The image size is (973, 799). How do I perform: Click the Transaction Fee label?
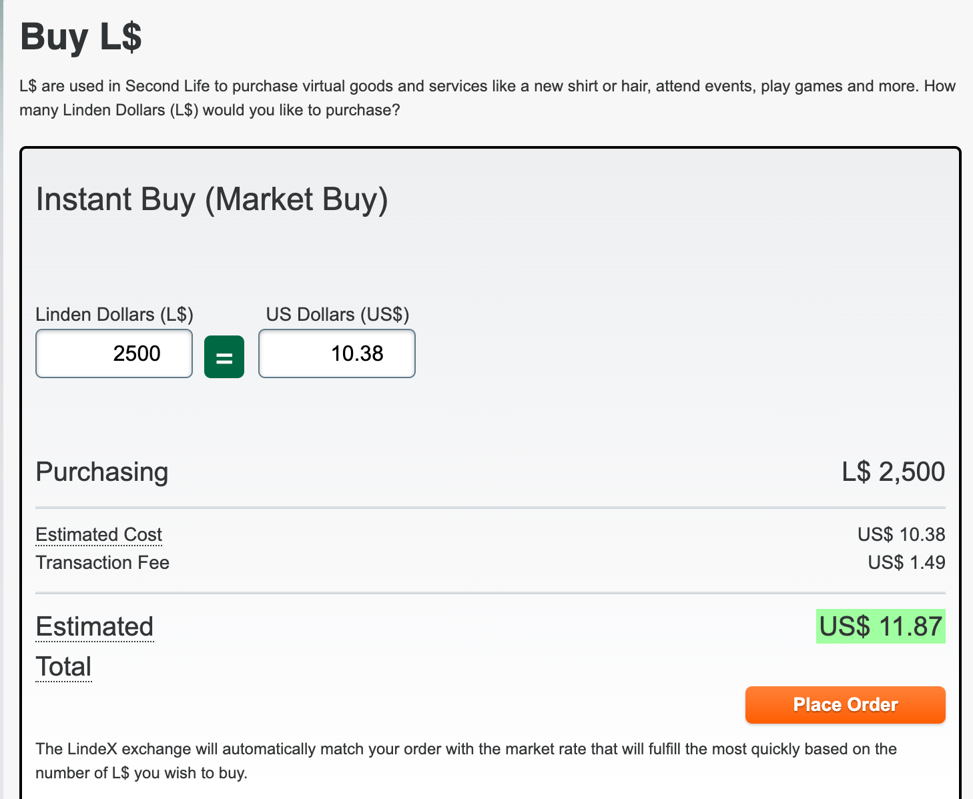(102, 563)
